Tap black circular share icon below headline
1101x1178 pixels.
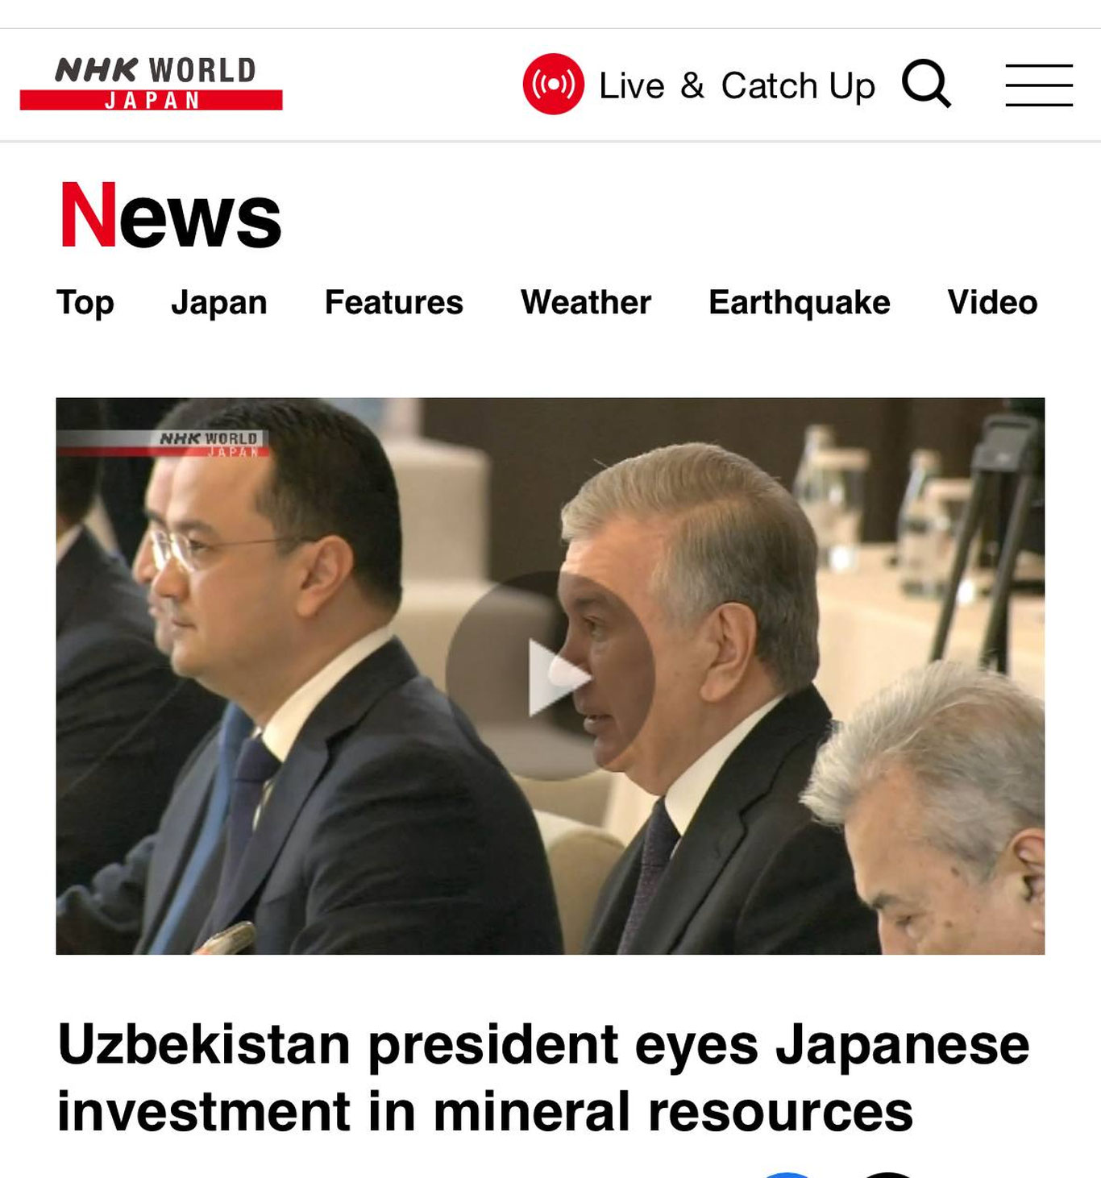(x=887, y=1176)
